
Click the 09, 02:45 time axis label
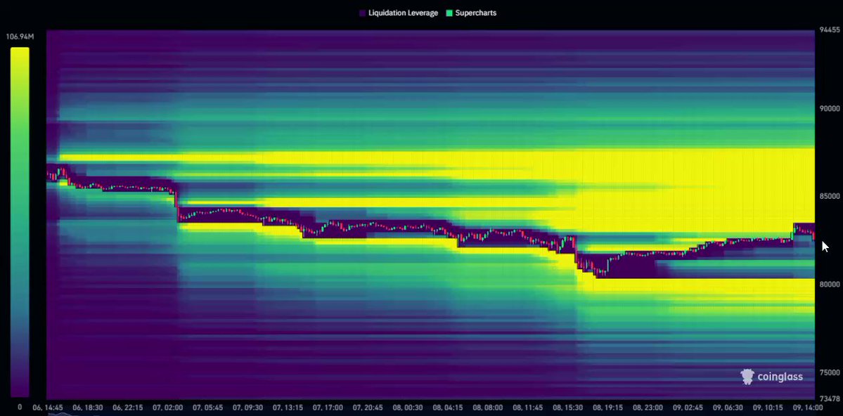tap(687, 408)
